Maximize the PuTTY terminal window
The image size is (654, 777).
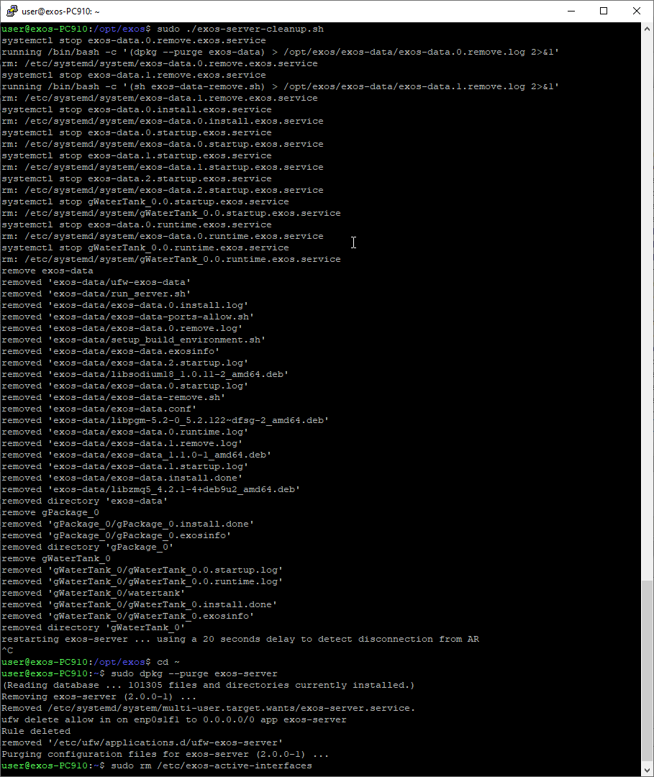coord(604,11)
